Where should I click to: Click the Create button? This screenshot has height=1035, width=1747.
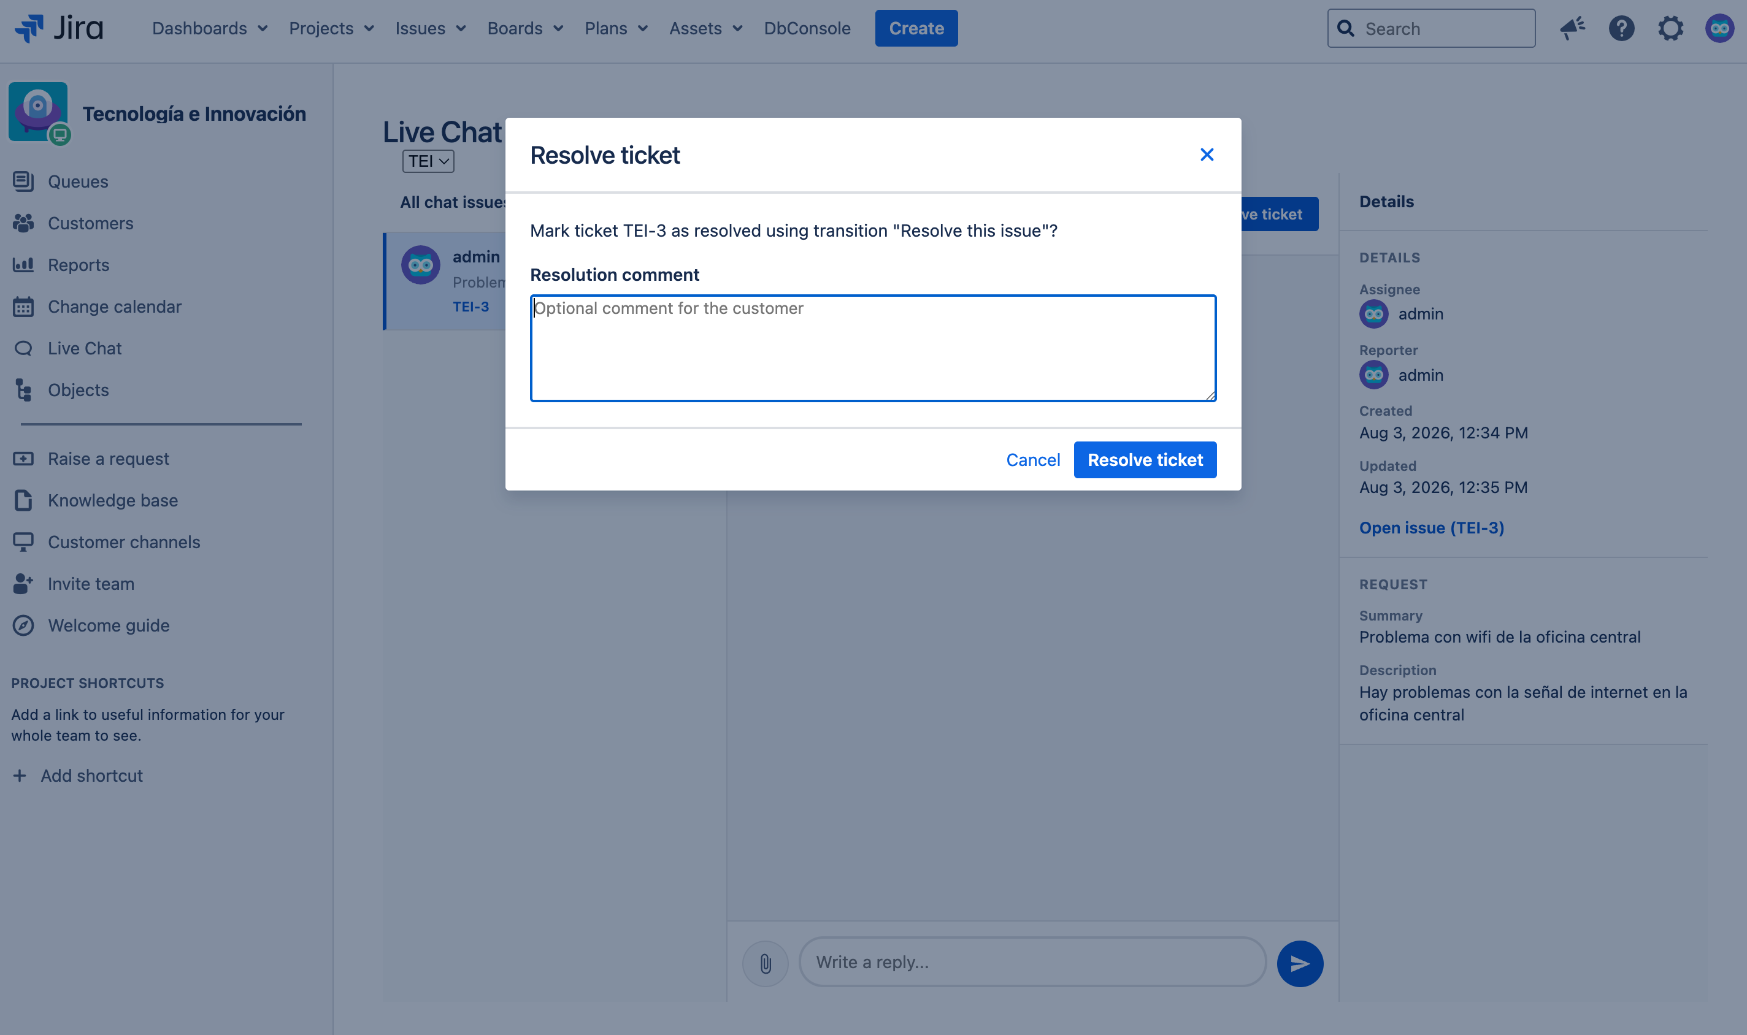(916, 29)
